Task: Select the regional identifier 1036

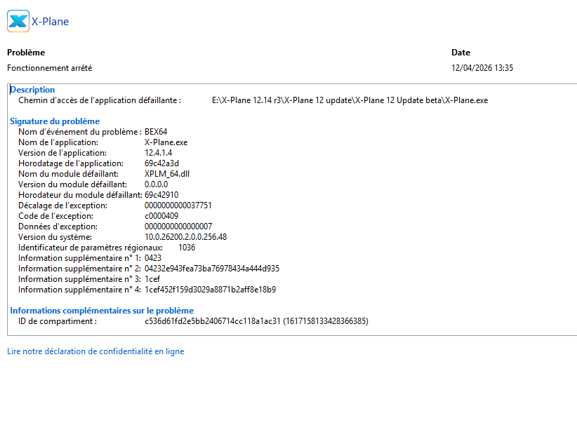Action: 187,248
